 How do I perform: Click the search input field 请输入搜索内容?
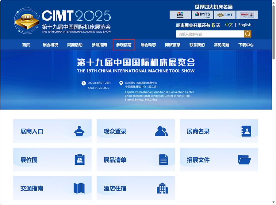[x=210, y=34]
